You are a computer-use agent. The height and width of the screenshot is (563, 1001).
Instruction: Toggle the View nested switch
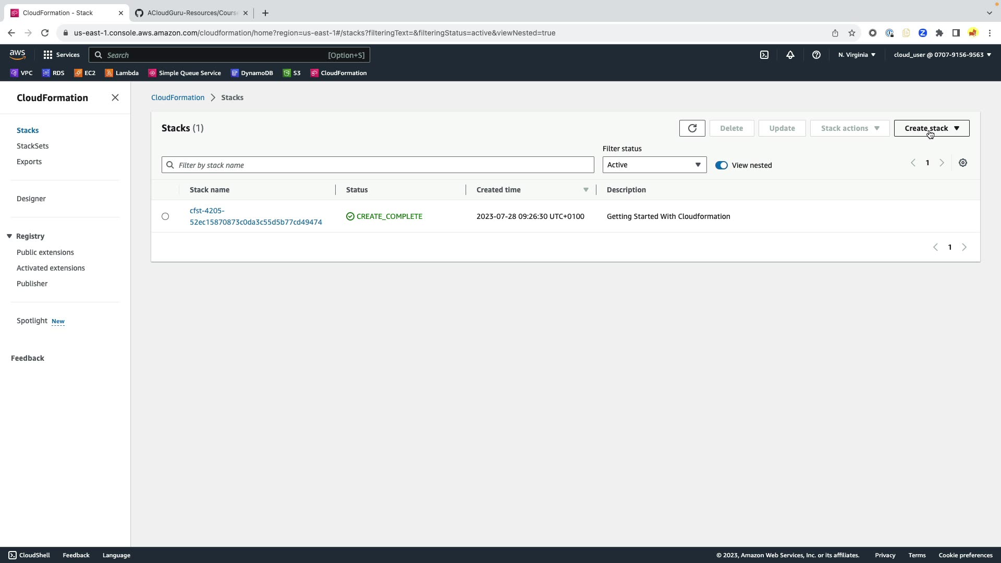[x=721, y=165]
